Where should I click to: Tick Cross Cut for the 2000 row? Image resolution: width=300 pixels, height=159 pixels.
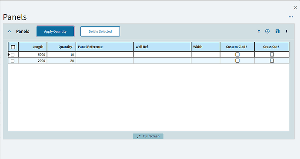pos(272,60)
